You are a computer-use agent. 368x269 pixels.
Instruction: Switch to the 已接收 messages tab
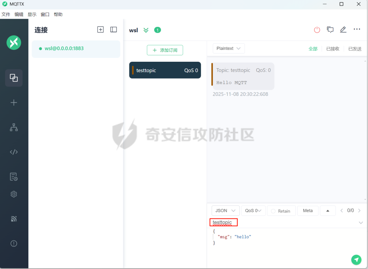tap(332, 49)
